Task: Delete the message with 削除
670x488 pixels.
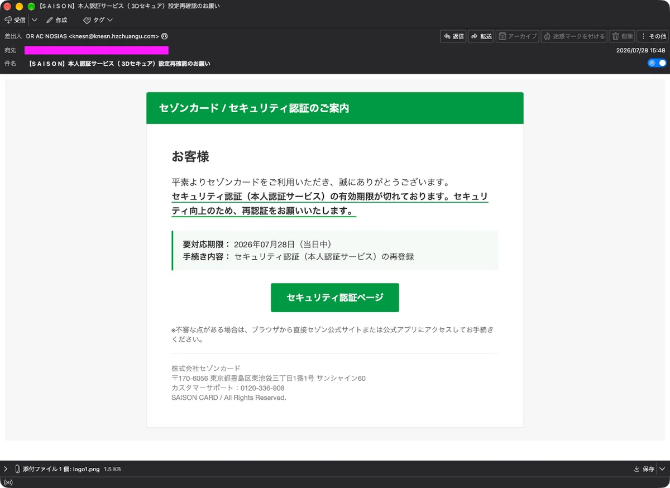Action: 622,36
